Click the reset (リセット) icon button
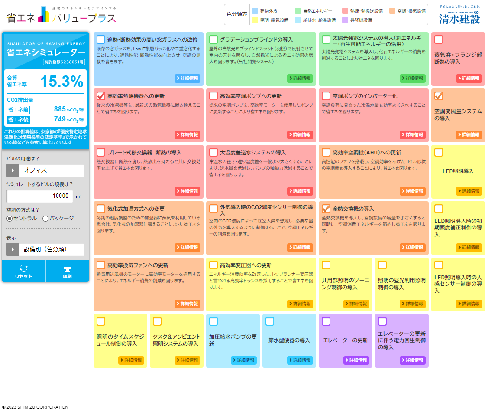488x409 pixels. [x=24, y=271]
